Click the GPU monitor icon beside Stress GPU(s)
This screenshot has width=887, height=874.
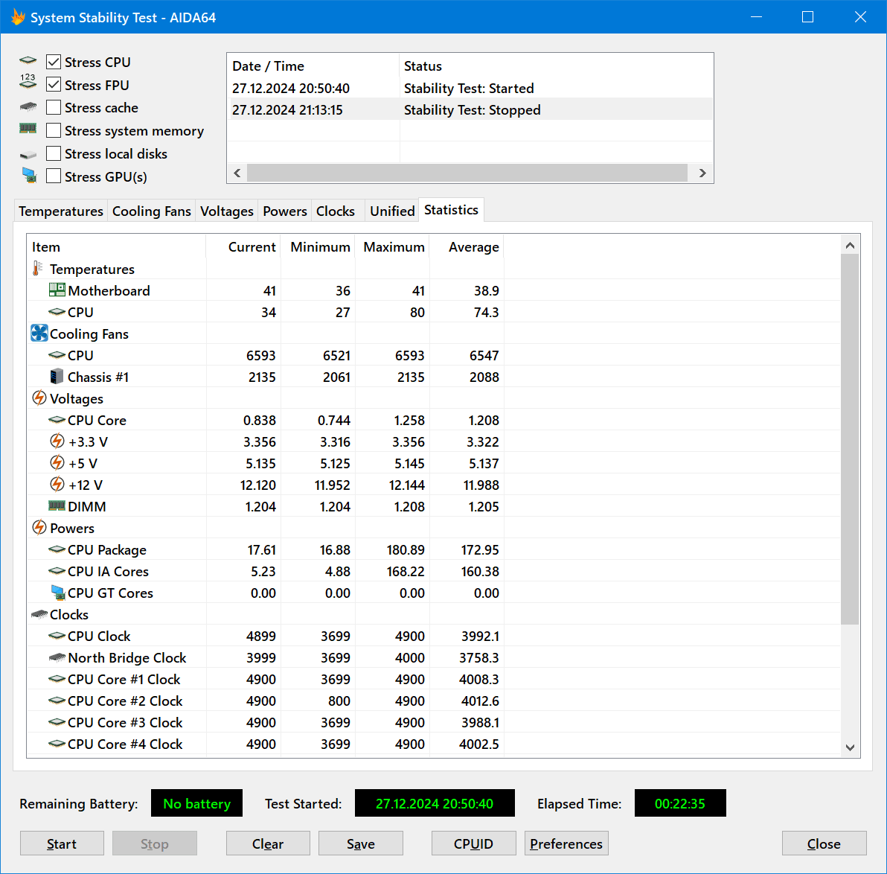pyautogui.click(x=29, y=176)
